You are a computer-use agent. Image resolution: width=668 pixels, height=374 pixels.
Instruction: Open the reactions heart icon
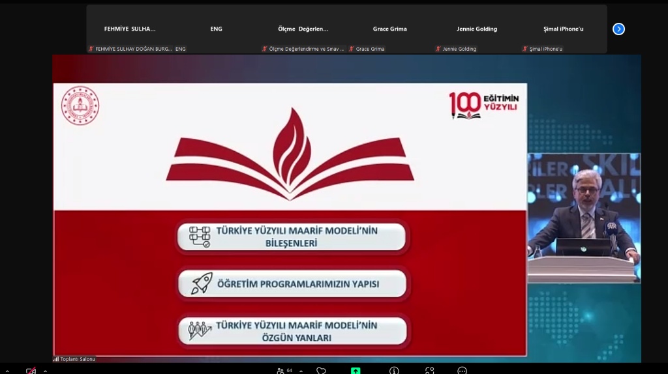coord(321,370)
